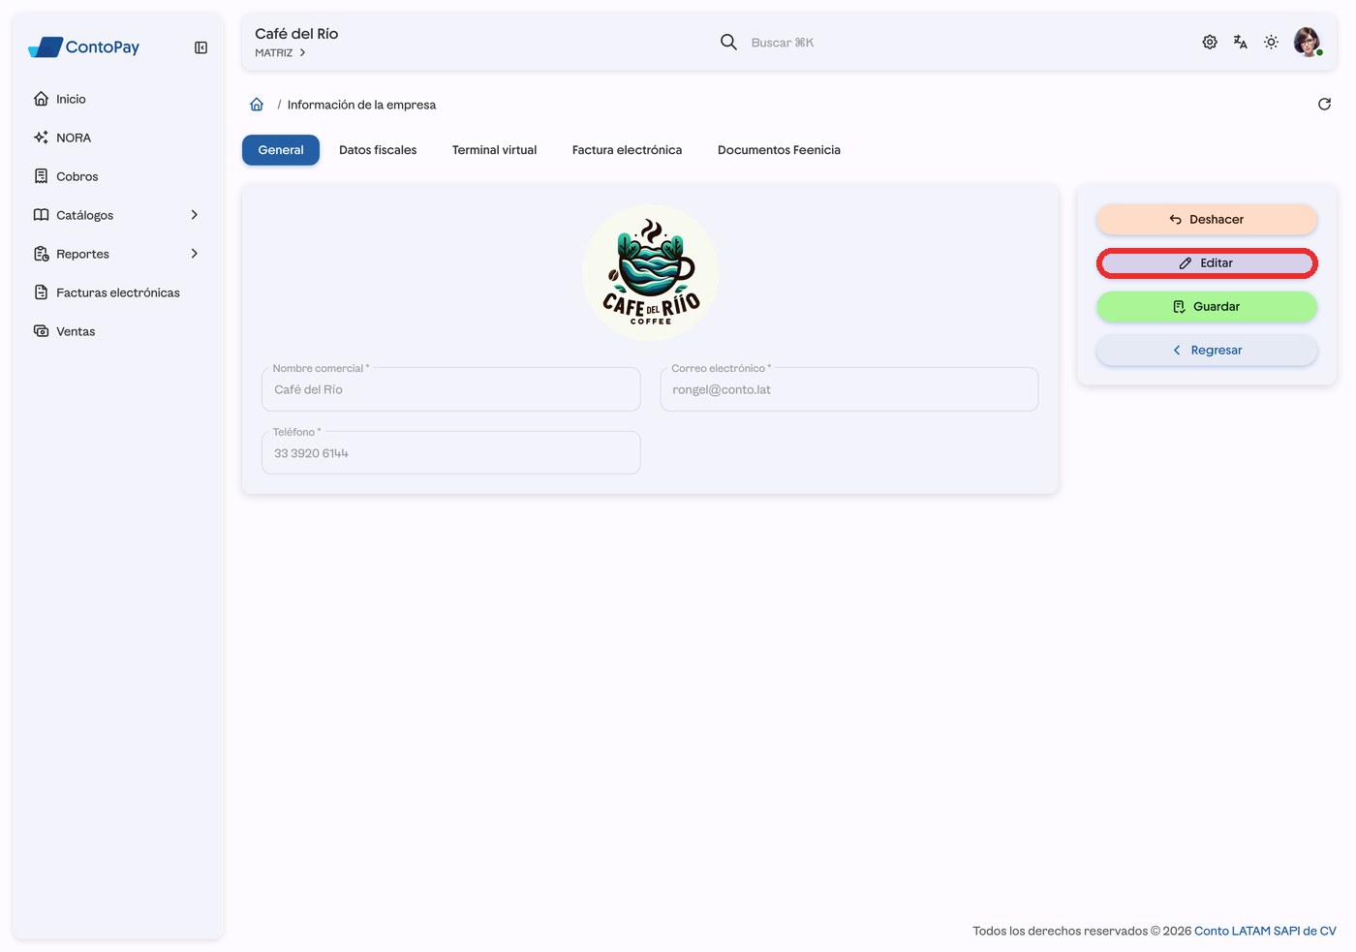The height and width of the screenshot is (952, 1356).
Task: Focus the Nombre comercial field
Action: [451, 389]
